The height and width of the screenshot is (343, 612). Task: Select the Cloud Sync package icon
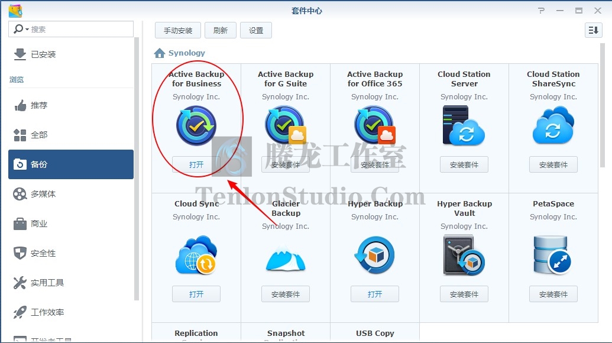pyautogui.click(x=196, y=255)
